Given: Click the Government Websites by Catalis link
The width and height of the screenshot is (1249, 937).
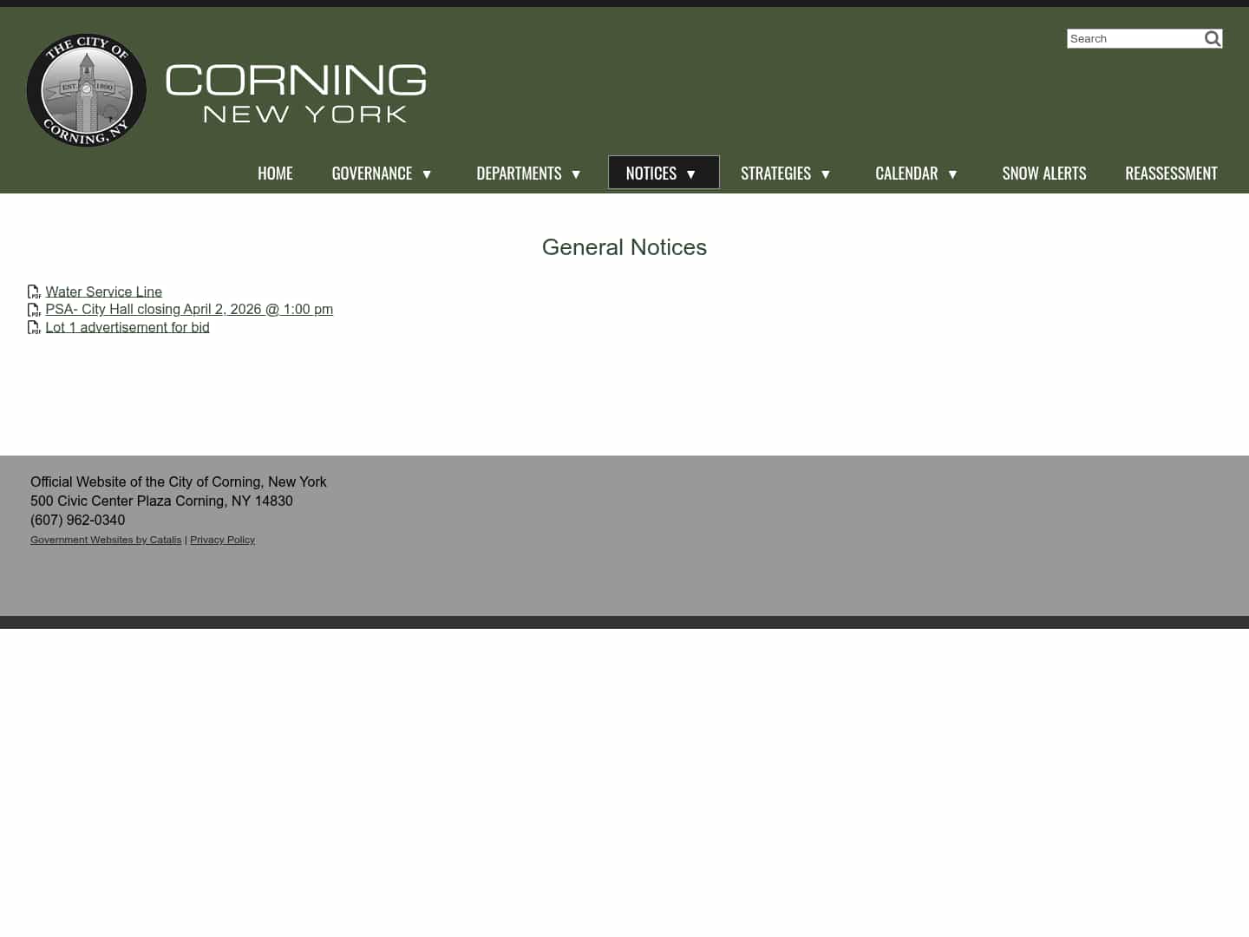Looking at the screenshot, I should [x=106, y=539].
